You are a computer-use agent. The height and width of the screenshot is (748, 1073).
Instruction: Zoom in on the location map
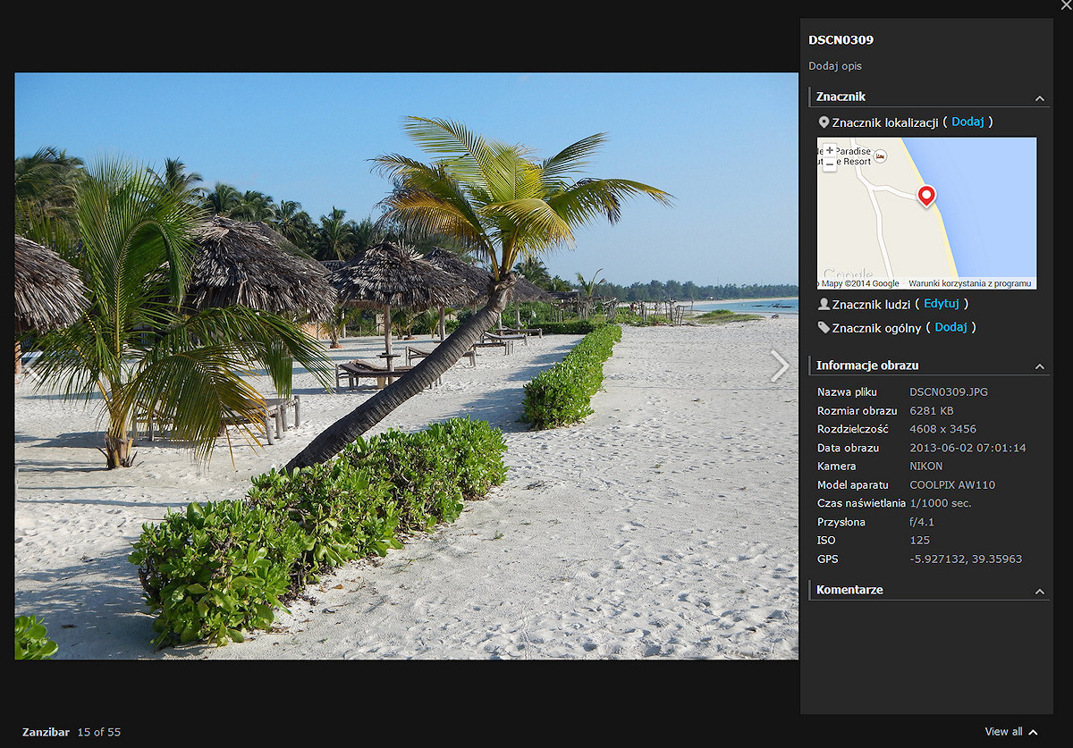(x=830, y=150)
